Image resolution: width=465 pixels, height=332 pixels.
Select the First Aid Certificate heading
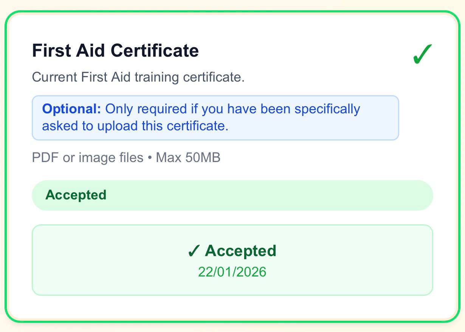[x=115, y=50]
